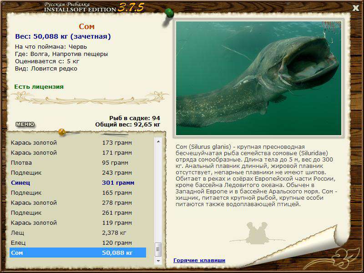Viewport: 364px width, 273px height.
Task: Select Подлещик 243 грамм row
Action: pyautogui.click(x=78, y=172)
